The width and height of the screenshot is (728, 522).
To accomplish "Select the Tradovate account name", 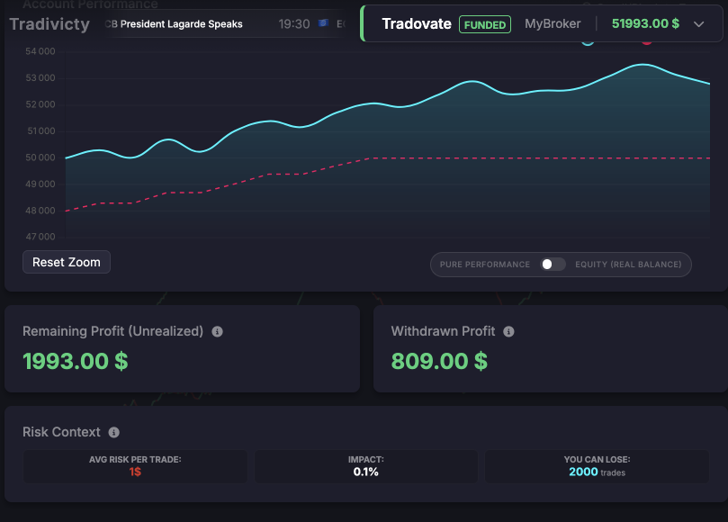I will click(x=417, y=23).
